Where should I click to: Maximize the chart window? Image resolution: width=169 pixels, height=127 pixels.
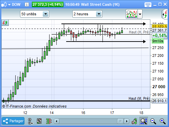[160, 4]
